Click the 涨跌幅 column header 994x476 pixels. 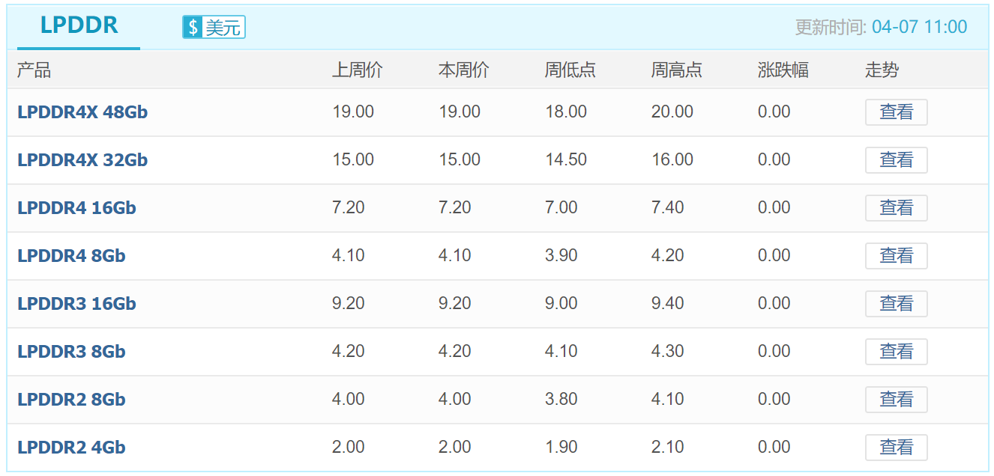click(x=783, y=70)
